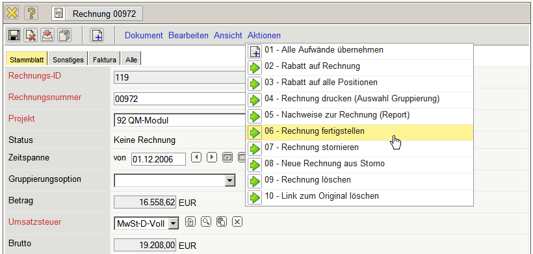Switch to the Sonstiges tab
533x254 pixels.
tap(68, 60)
